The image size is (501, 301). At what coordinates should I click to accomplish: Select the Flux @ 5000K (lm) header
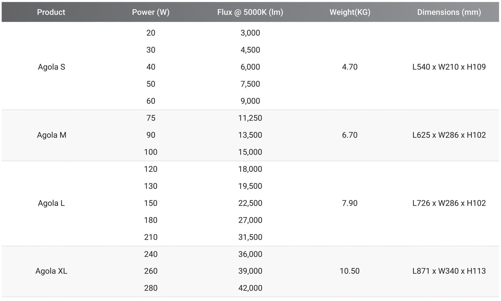coord(250,12)
